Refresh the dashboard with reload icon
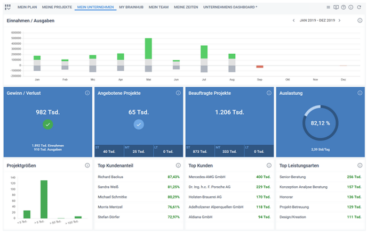The height and width of the screenshot is (232, 367). pos(358,7)
